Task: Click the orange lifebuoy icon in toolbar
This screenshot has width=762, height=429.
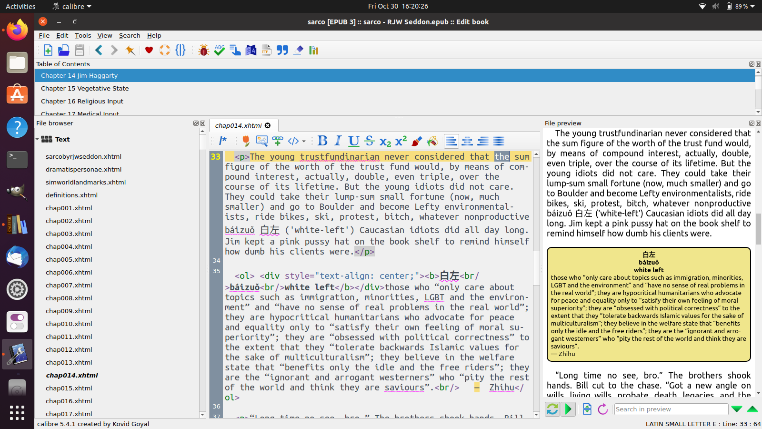Action: tap(165, 50)
